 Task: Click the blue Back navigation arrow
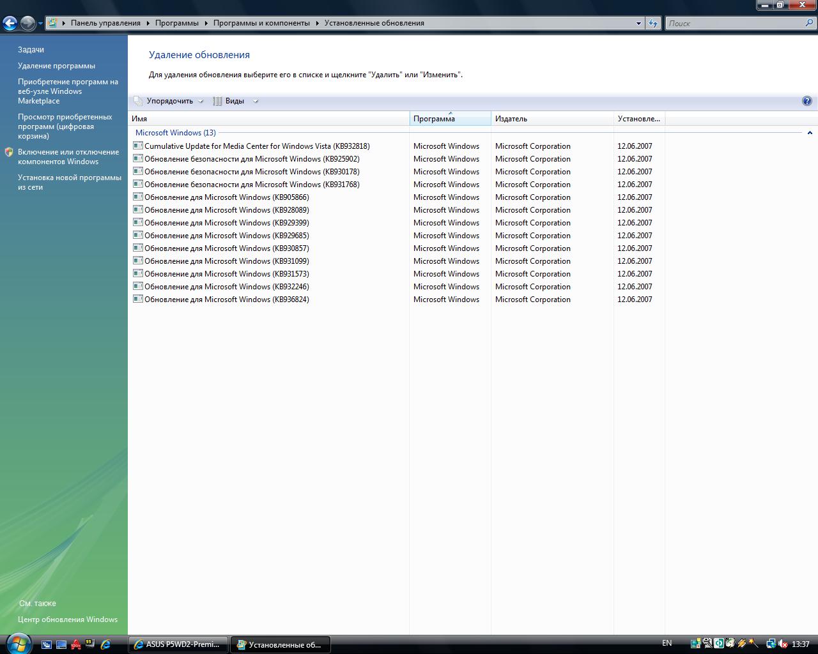point(10,24)
